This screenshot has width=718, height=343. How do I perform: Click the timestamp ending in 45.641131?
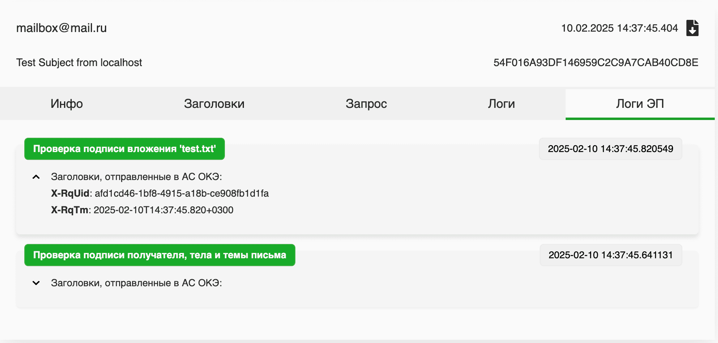[x=610, y=255]
